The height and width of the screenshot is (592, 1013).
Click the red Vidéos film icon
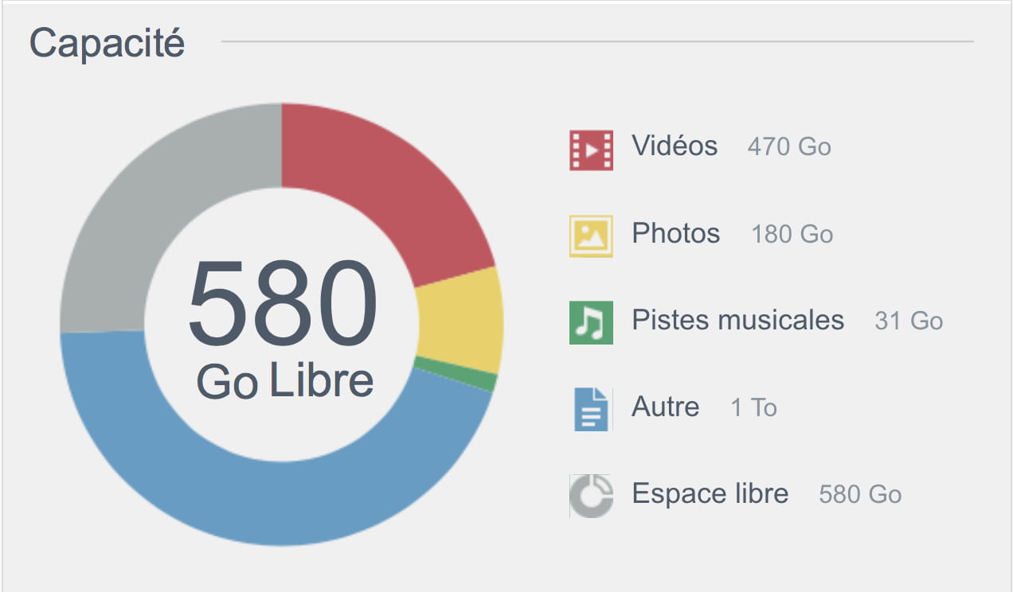[591, 150]
